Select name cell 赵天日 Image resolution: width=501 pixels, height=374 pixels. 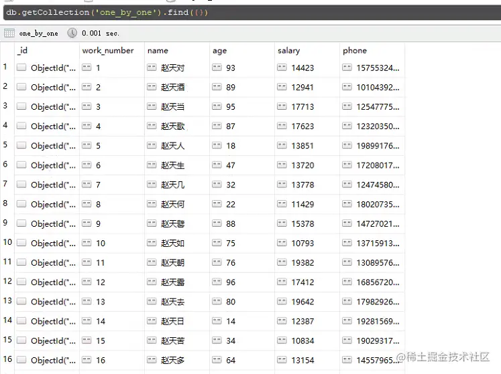pyautogui.click(x=173, y=321)
